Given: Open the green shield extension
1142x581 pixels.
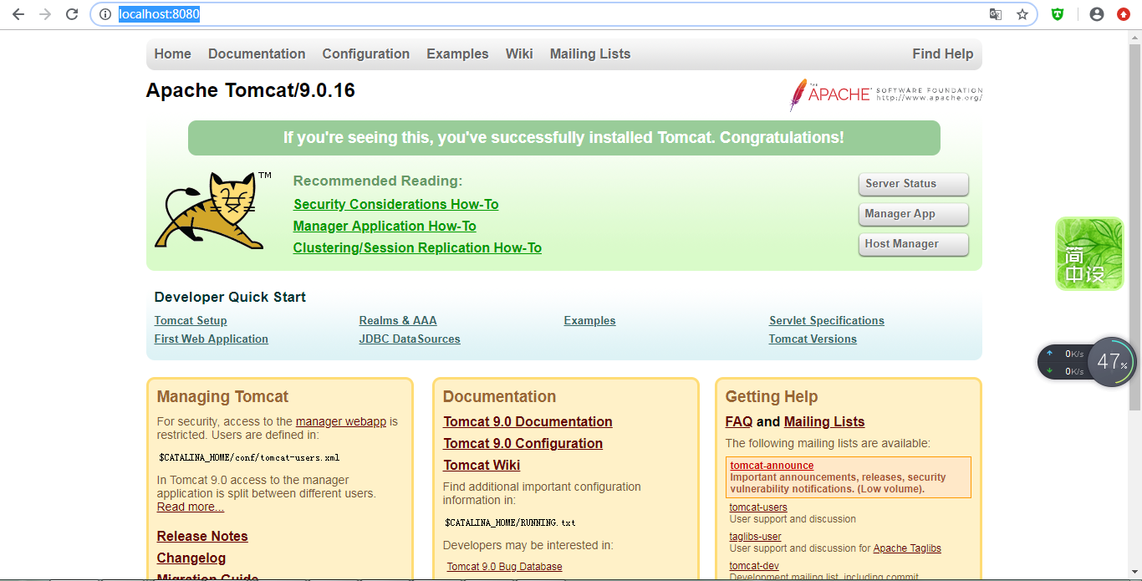Looking at the screenshot, I should (1058, 14).
